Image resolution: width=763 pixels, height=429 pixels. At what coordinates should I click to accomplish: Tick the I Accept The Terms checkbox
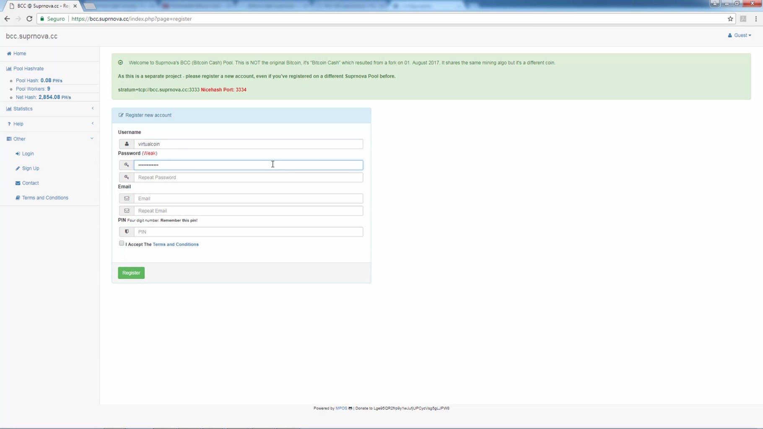click(122, 243)
